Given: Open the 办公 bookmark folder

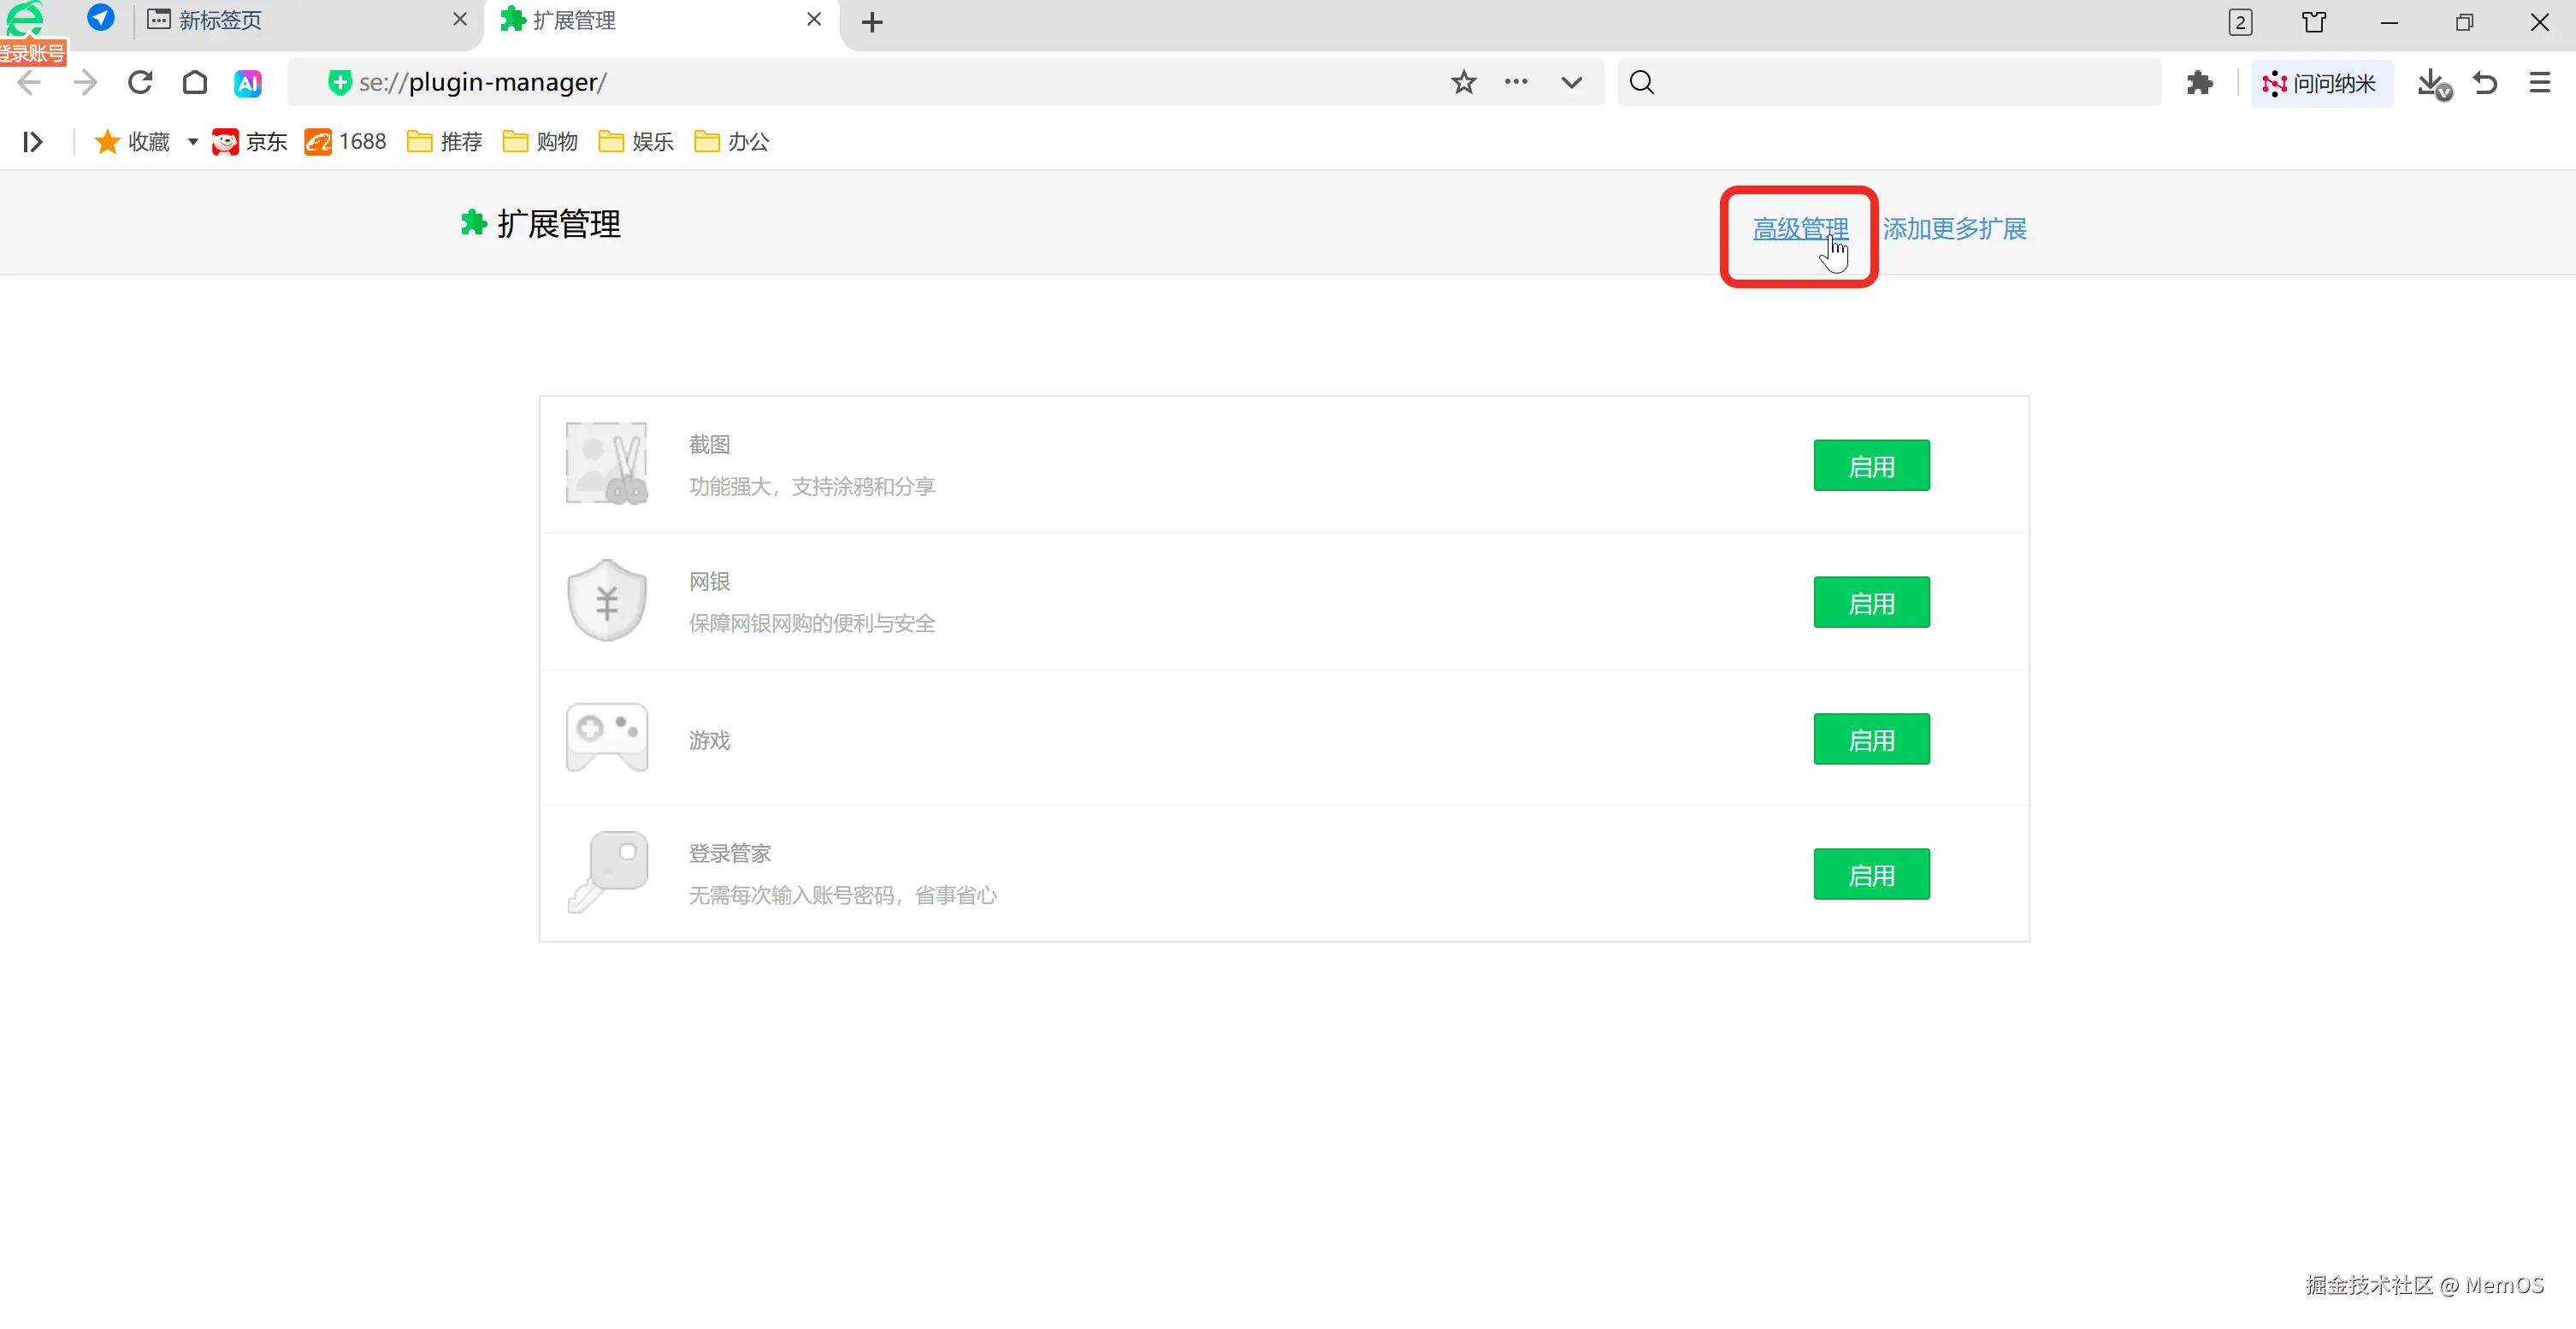Looking at the screenshot, I should 732,142.
